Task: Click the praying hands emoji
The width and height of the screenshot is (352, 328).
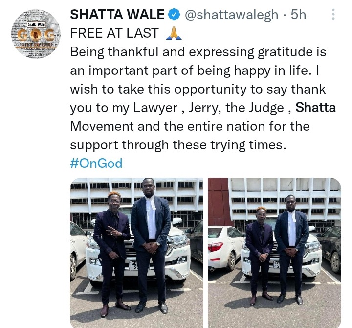Action: coord(174,33)
